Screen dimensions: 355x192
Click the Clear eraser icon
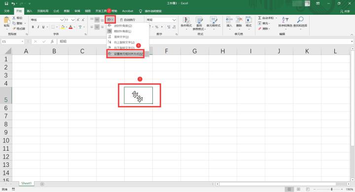[x=260, y=29]
